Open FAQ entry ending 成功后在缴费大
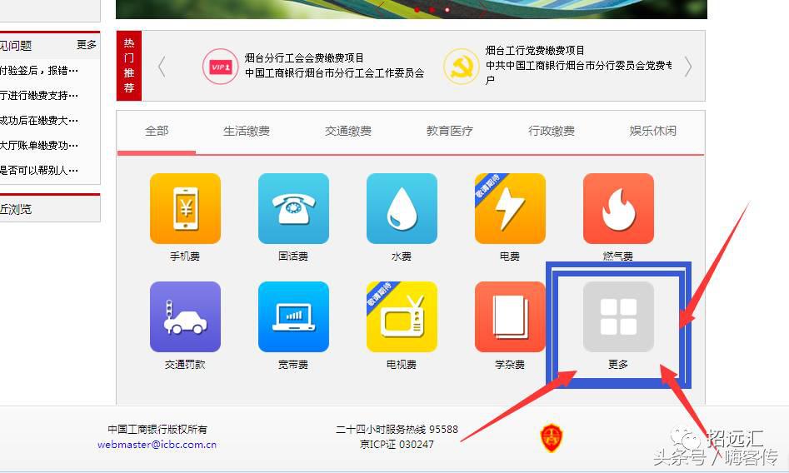Image resolution: width=789 pixels, height=473 pixels. point(39,120)
